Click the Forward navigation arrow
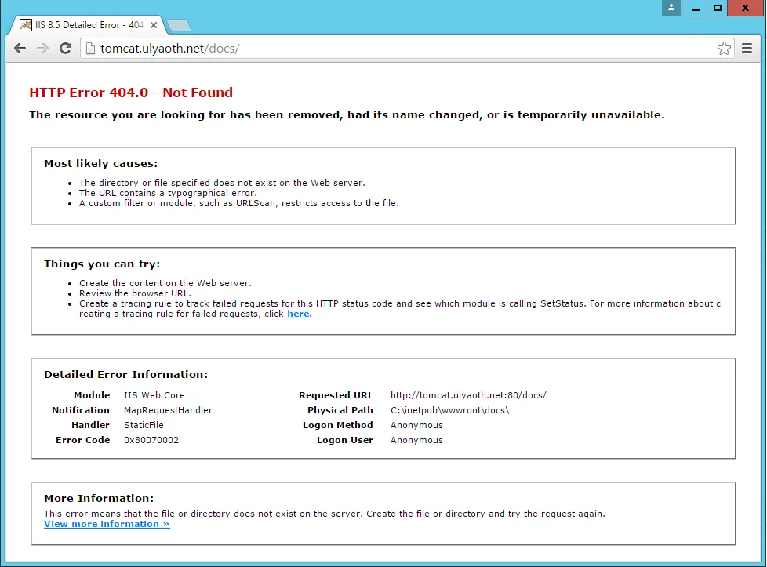 click(42, 49)
